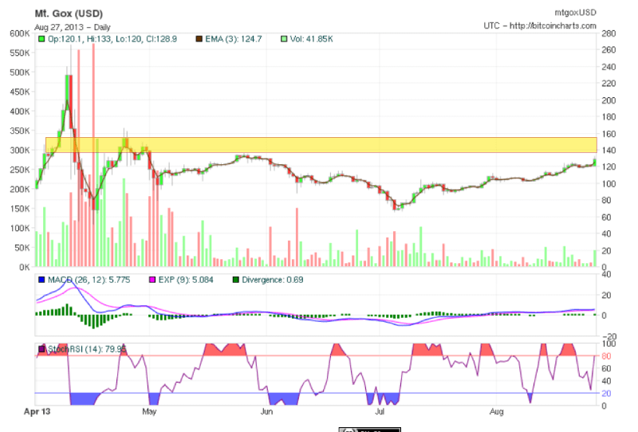
Task: Click the light green Vol legend square
Action: tap(284, 39)
